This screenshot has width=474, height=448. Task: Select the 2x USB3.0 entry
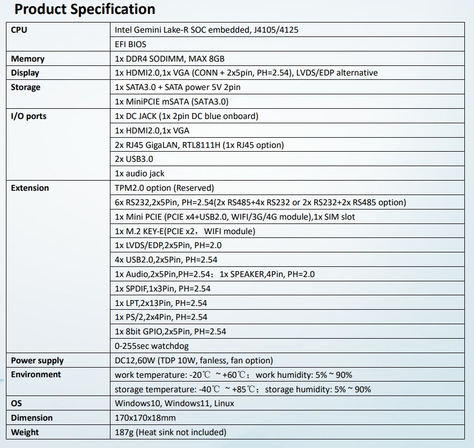134,159
